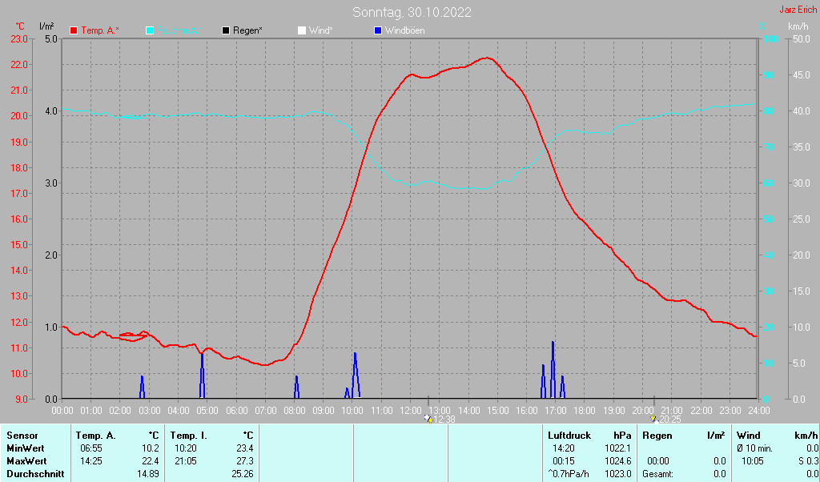Click the '23.0' top temperature axis label
This screenshot has width=820, height=482.
click(19, 39)
